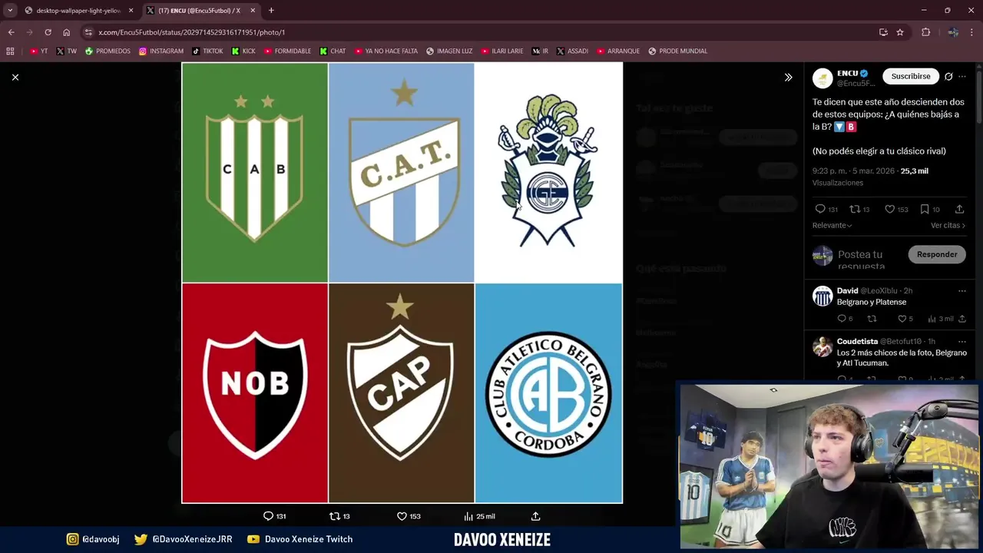Click Coudetista's reply avatar
983x553 pixels.
click(822, 346)
